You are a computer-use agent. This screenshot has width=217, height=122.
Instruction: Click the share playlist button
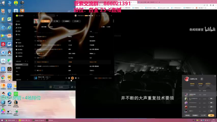76,21
